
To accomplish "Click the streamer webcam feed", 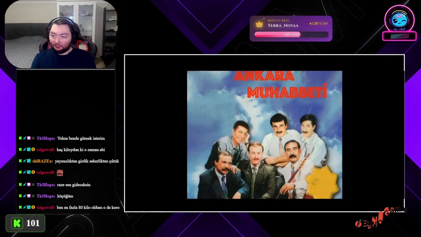I will click(60, 34).
